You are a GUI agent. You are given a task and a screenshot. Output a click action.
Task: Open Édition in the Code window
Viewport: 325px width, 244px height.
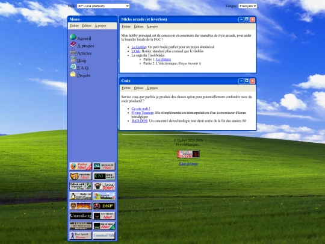coord(138,88)
